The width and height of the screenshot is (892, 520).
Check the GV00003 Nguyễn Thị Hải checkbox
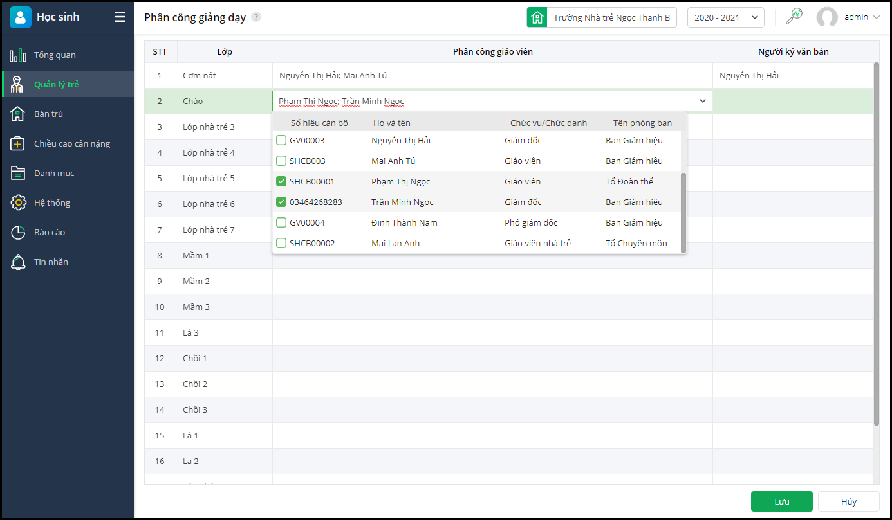tap(281, 140)
